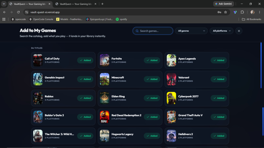Toggle Added state for Fortnite
Image resolution: width=264 pixels, height=148 pixels.
pos(152,60)
